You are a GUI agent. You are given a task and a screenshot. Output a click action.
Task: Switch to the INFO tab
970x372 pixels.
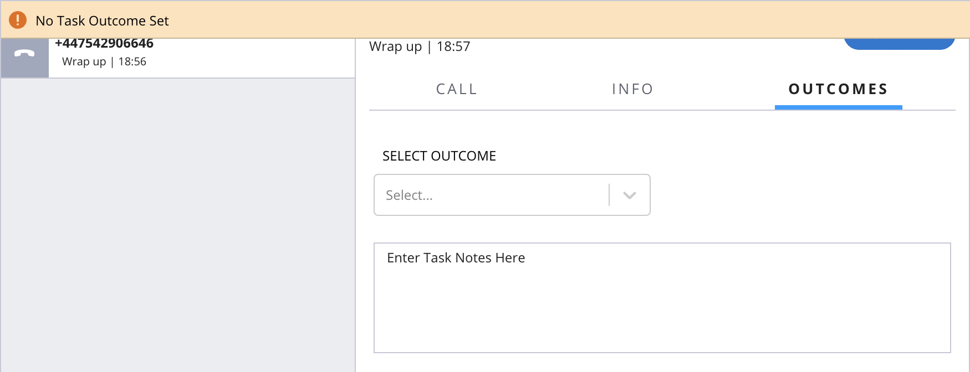[632, 89]
